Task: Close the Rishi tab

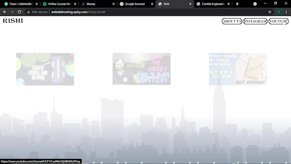Action: click(190, 4)
